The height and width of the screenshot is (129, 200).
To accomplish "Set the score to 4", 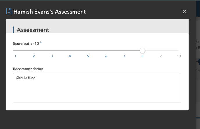I will pyautogui.click(x=70, y=56).
